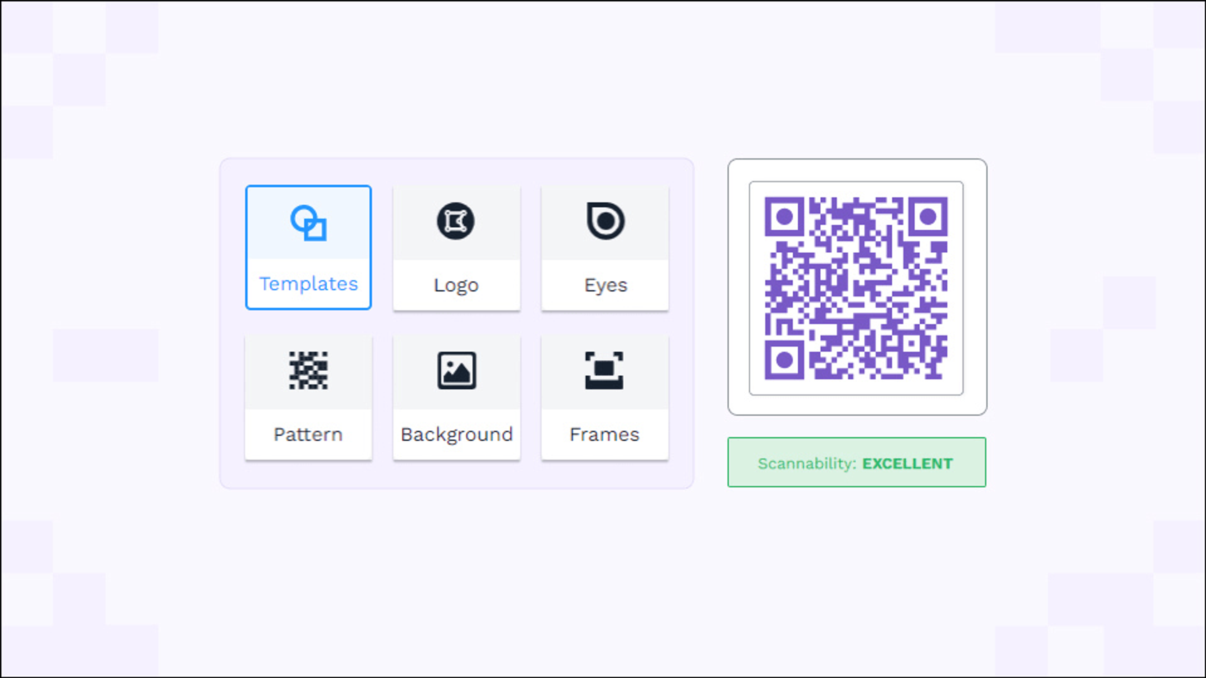Choose the Pattern QR dots icon
This screenshot has height=678, width=1206.
click(308, 371)
